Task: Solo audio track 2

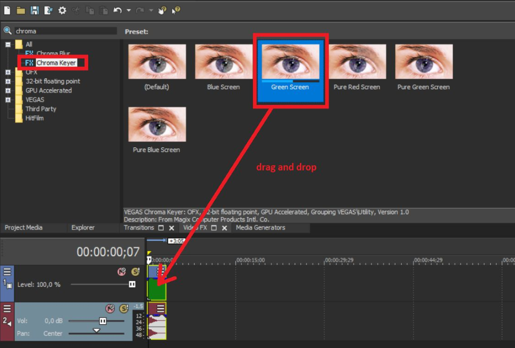Action: (x=123, y=308)
